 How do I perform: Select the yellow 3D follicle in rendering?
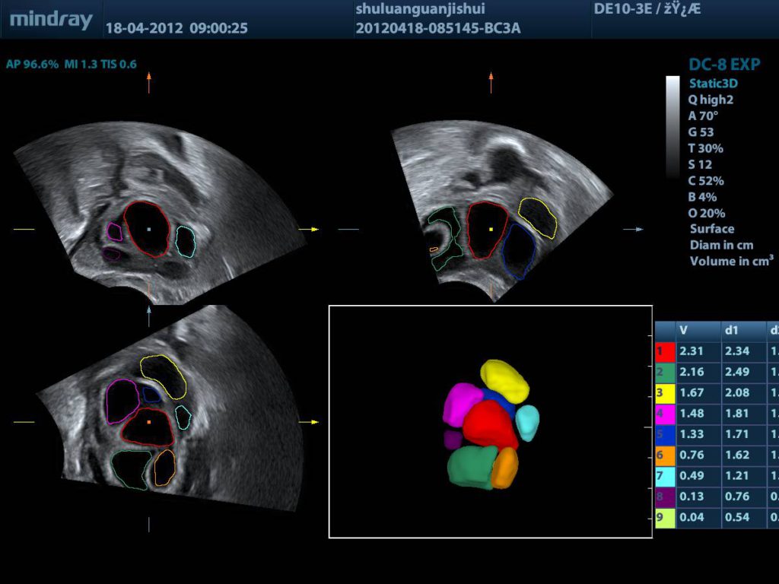pos(504,379)
